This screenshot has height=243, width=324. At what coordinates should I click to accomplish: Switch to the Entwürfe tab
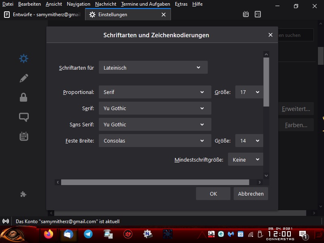point(42,15)
